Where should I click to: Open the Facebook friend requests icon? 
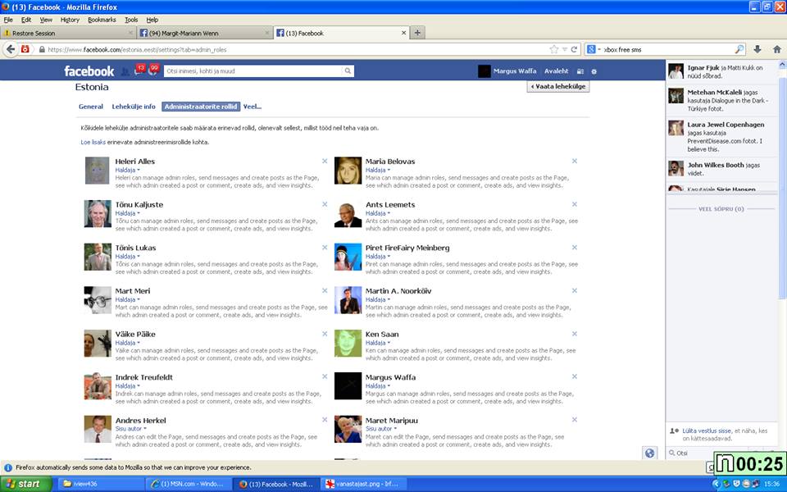point(125,72)
